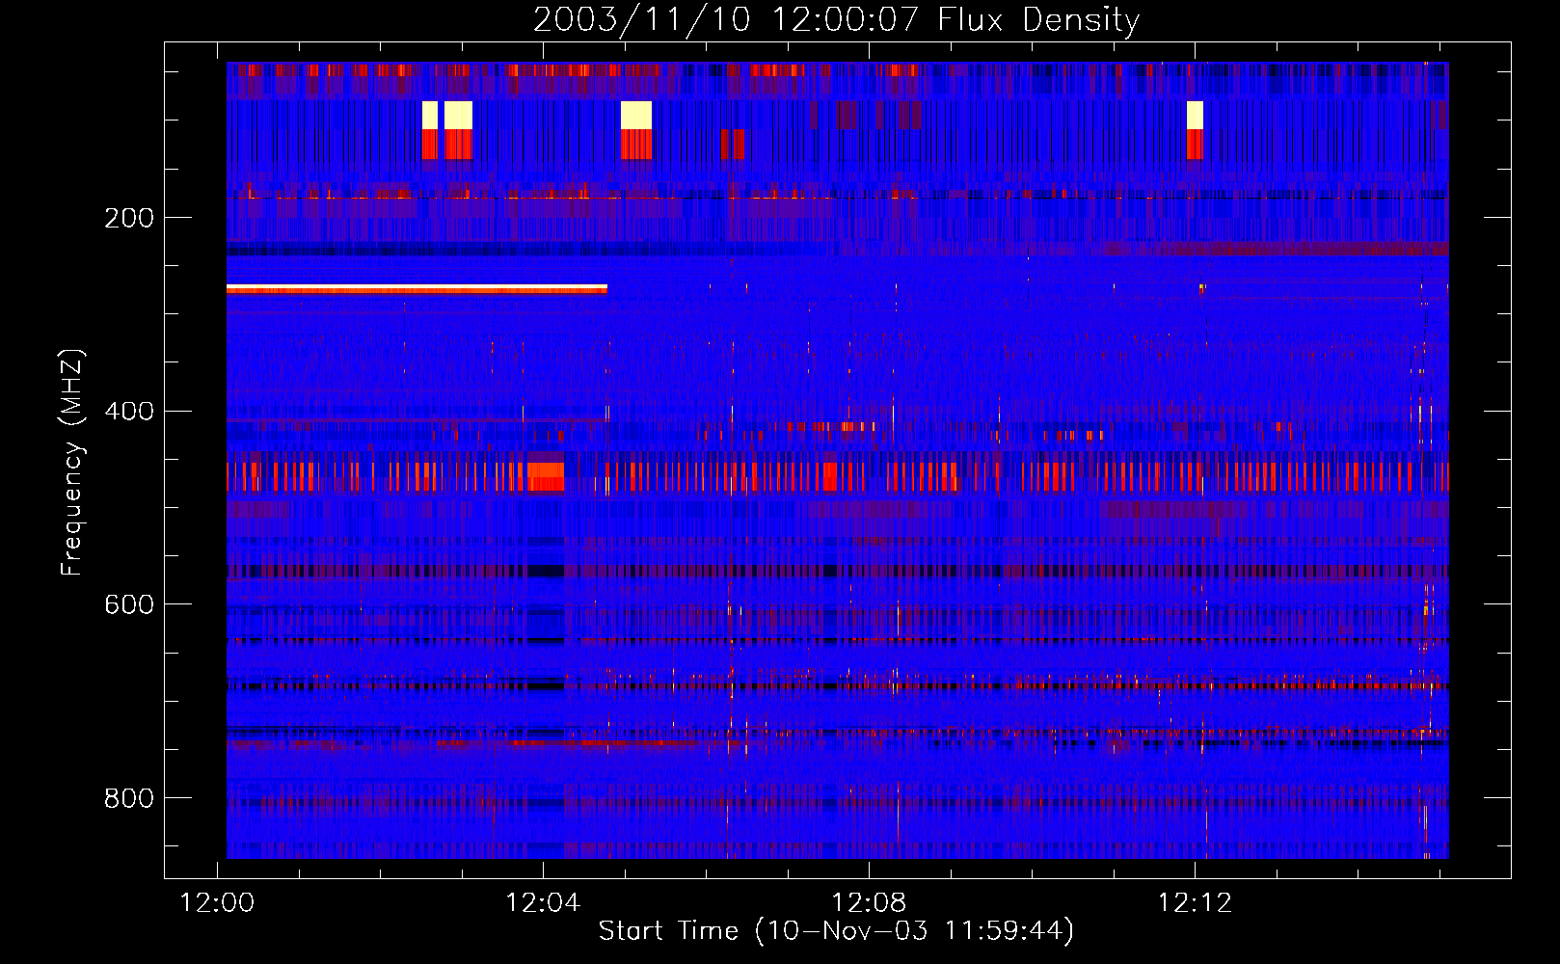The image size is (1560, 964).
Task: Click the "Frequency (MHZ)" y-axis label
Action: coord(72,463)
